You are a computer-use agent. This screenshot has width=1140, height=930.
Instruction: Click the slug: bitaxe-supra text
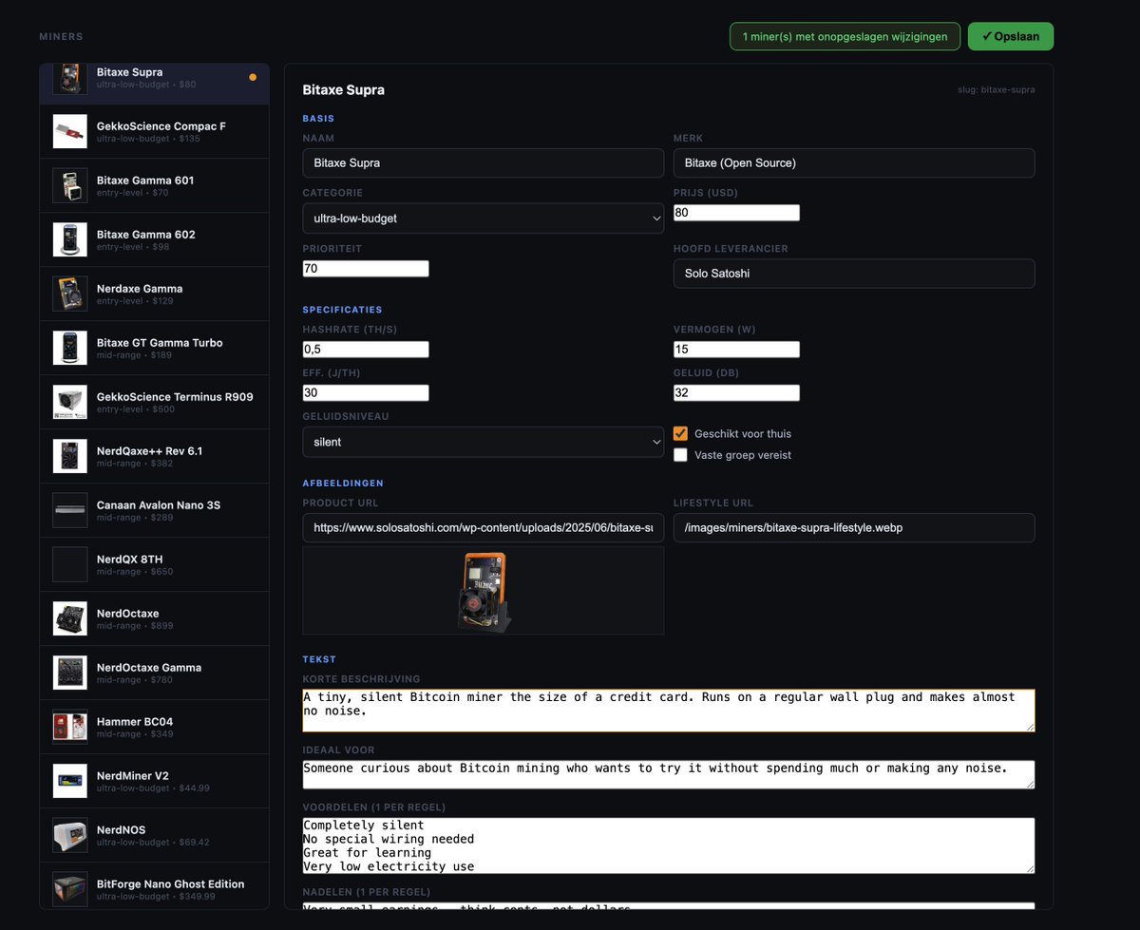click(997, 90)
